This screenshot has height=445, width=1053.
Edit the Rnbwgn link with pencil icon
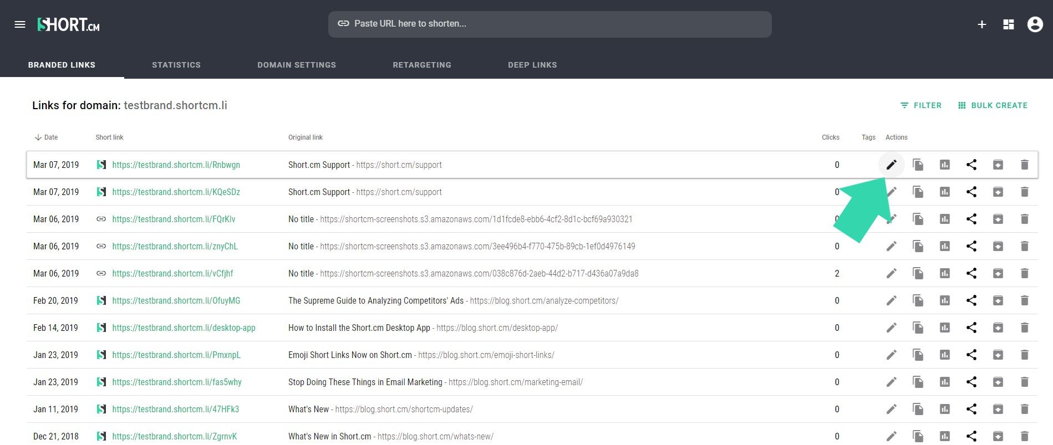pyautogui.click(x=891, y=165)
